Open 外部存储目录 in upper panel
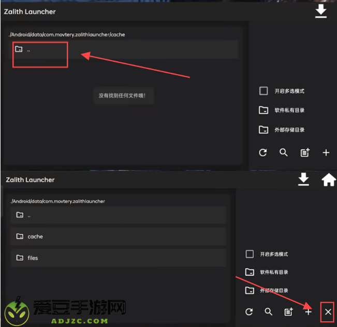 282,130
